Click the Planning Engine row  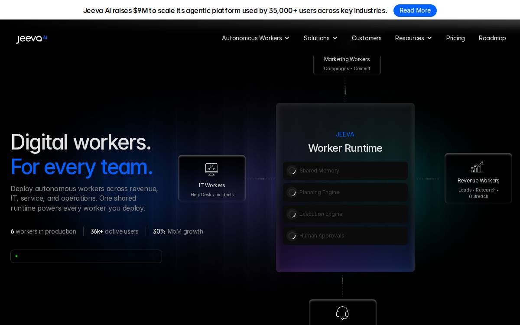click(x=345, y=192)
